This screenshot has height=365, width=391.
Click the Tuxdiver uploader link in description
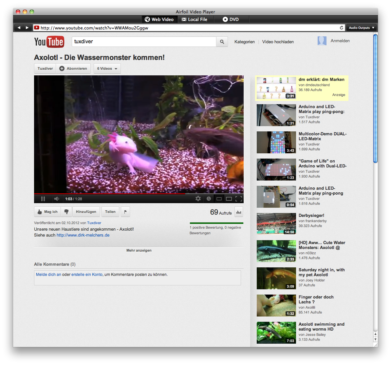[x=94, y=223]
